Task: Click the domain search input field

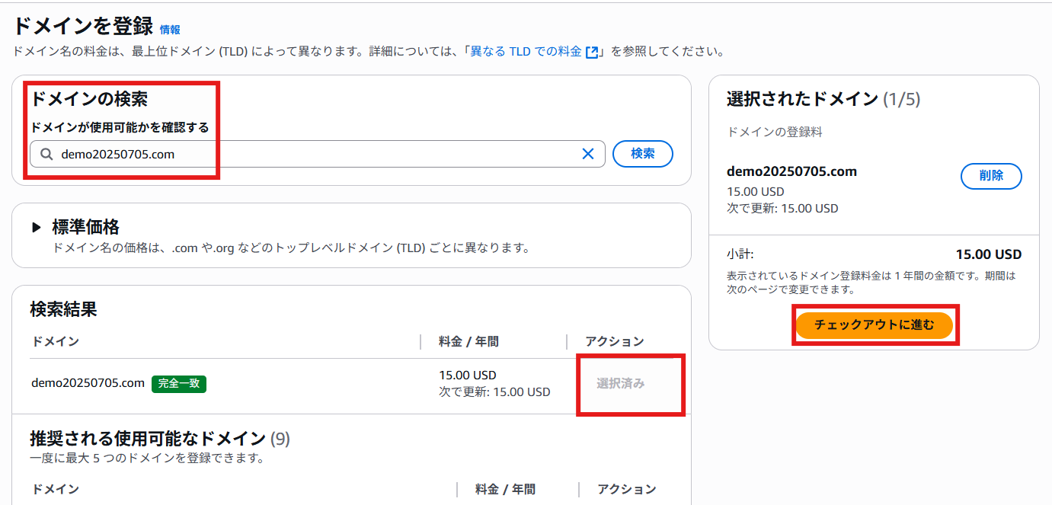Action: pos(318,154)
